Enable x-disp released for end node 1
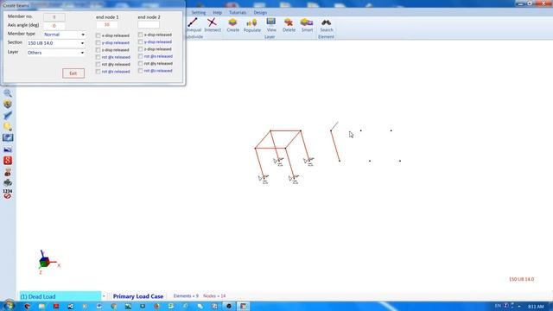Image resolution: width=553 pixels, height=311 pixels. pyautogui.click(x=98, y=35)
